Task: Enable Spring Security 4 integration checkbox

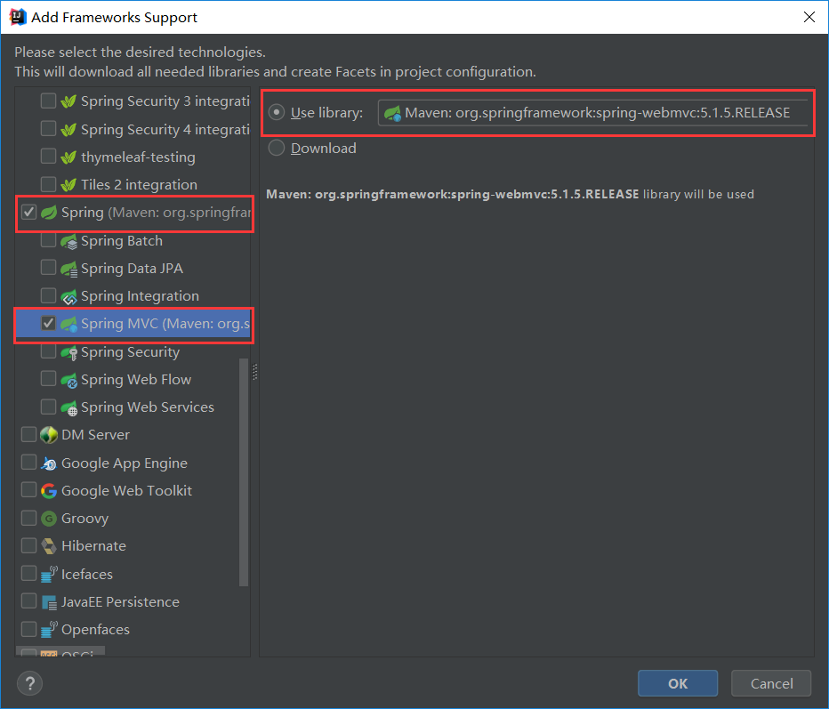Action: click(x=48, y=128)
